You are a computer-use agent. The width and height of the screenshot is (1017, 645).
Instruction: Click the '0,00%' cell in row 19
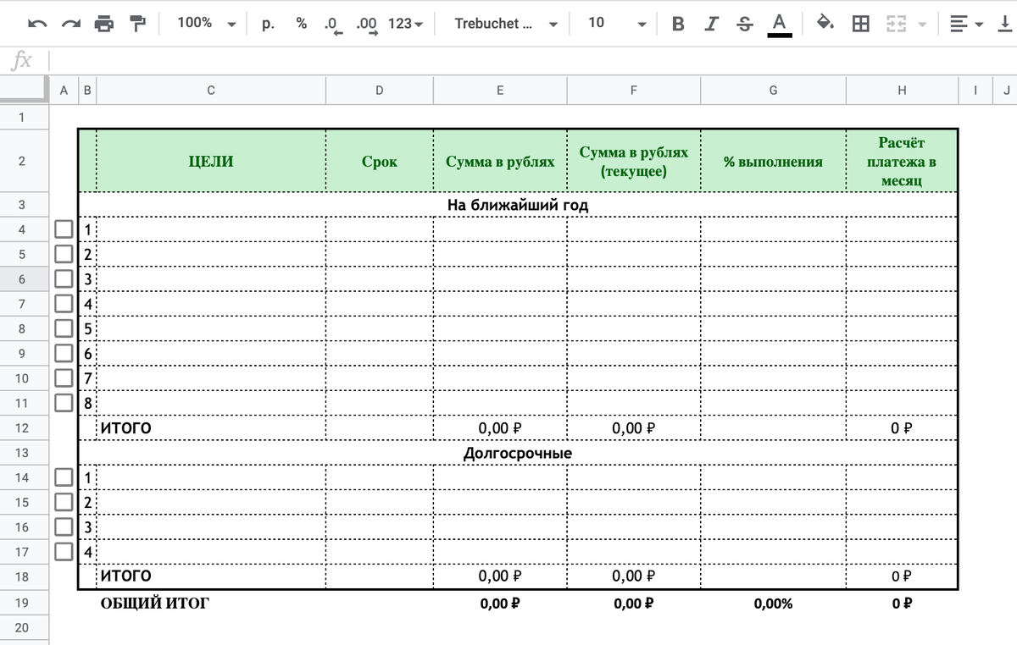773,604
